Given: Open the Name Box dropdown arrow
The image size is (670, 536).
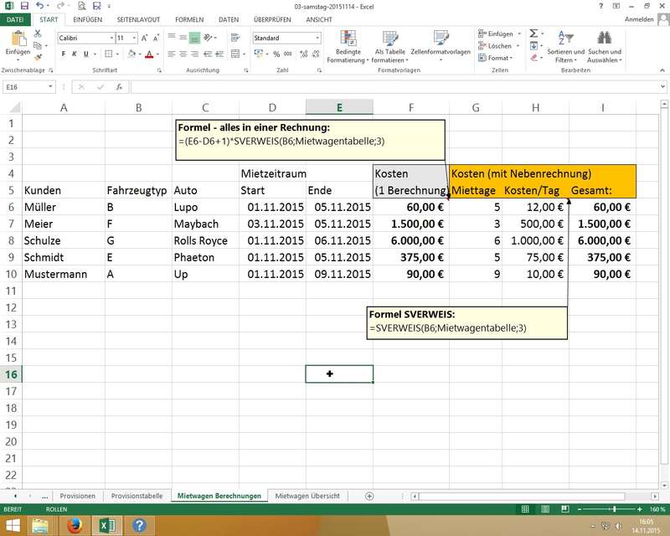Looking at the screenshot, I should 51,87.
